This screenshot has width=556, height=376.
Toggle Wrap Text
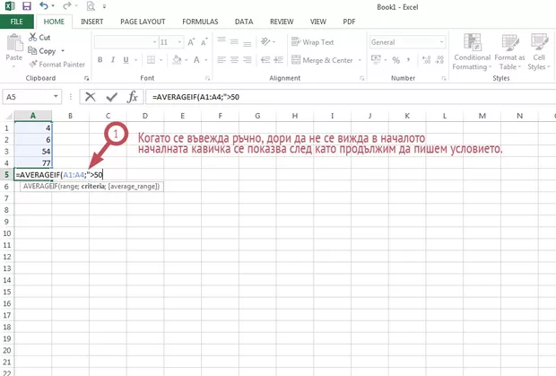(312, 42)
